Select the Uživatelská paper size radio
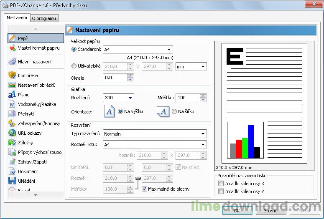The width and height of the screenshot is (324, 219). pos(74,66)
